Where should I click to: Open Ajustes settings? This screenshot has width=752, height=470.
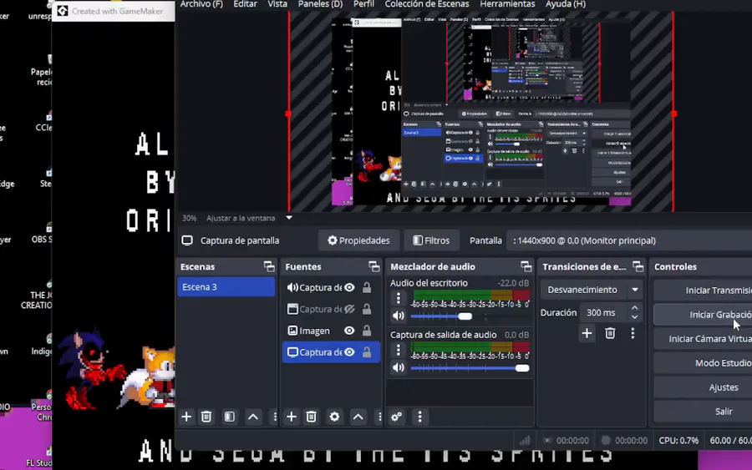click(703, 387)
